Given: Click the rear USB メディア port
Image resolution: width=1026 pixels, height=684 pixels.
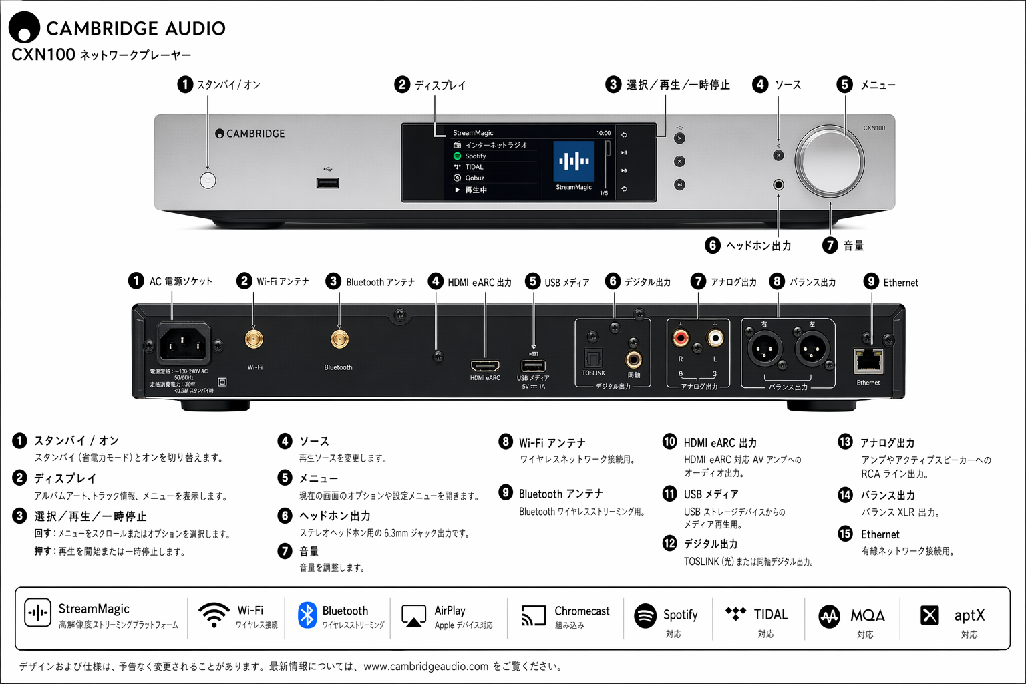Looking at the screenshot, I should tap(533, 365).
